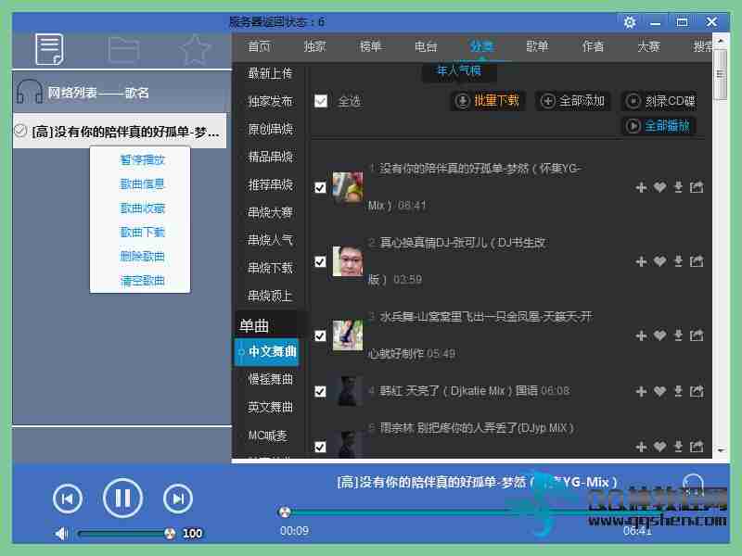The height and width of the screenshot is (556, 742).
Task: Open the MC喊麦 category
Action: (x=268, y=435)
